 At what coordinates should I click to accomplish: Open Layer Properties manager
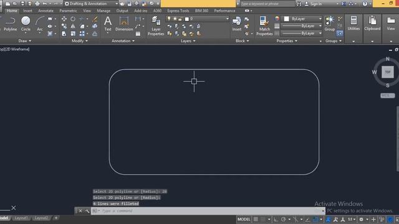point(156,26)
